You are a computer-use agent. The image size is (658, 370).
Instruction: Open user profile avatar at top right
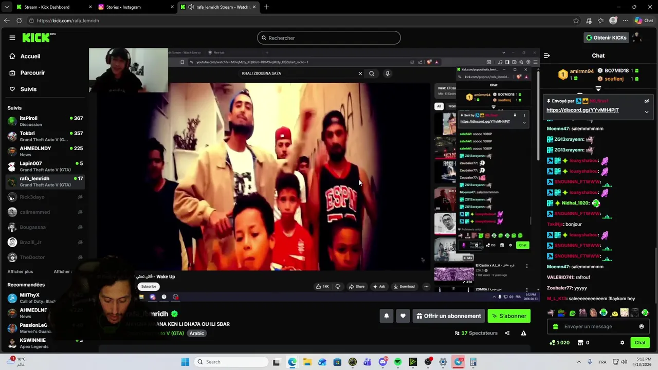(x=636, y=38)
